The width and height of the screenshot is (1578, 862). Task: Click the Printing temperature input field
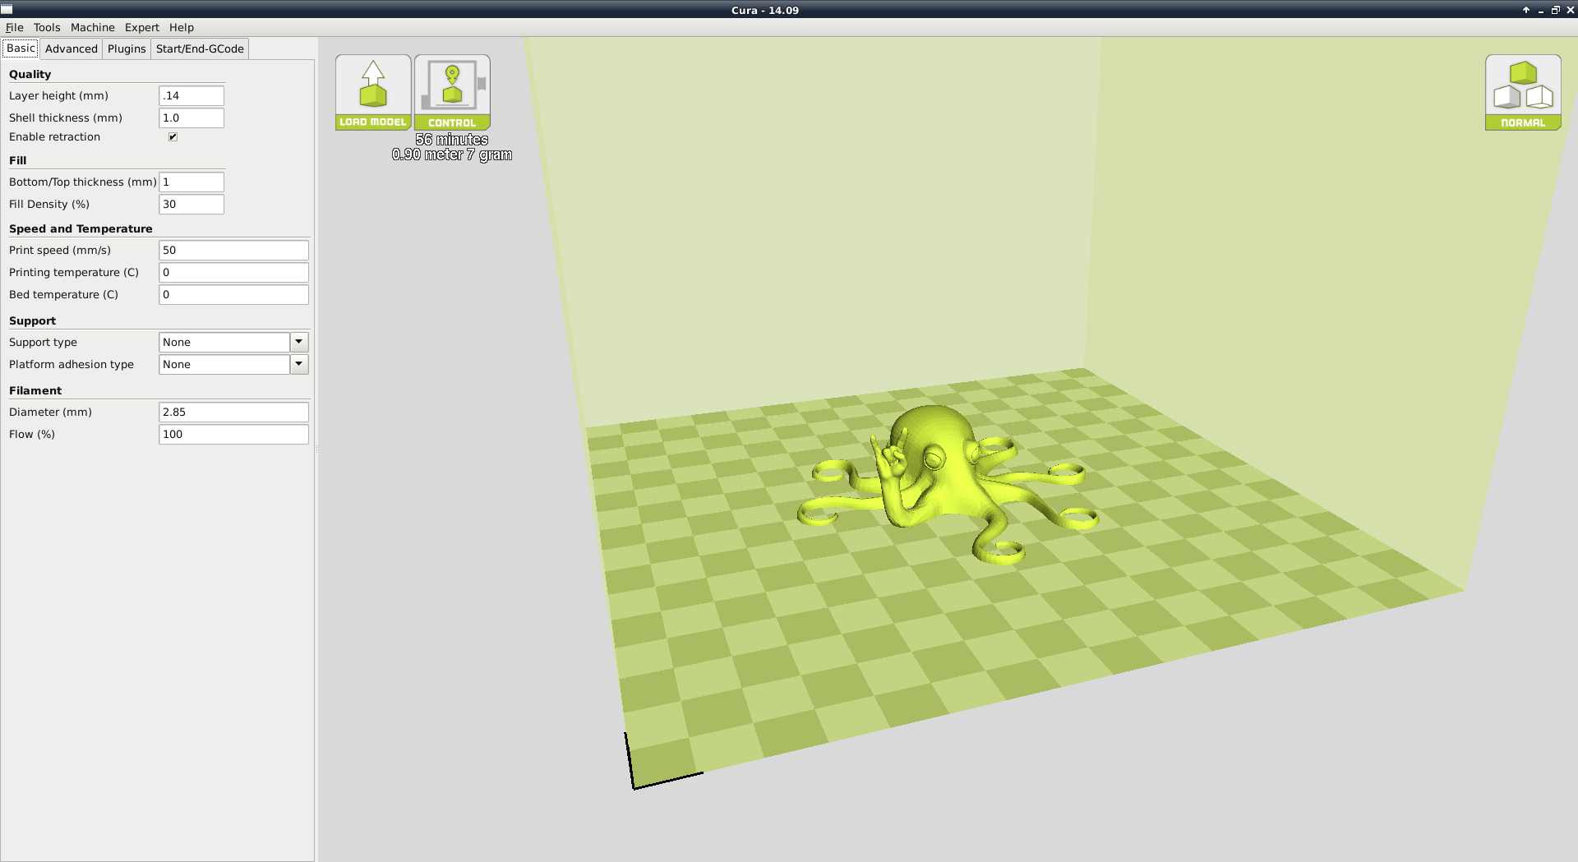tap(233, 272)
